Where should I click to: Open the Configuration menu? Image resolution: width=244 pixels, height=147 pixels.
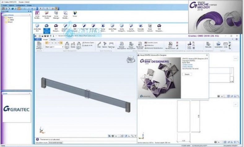[20, 6]
